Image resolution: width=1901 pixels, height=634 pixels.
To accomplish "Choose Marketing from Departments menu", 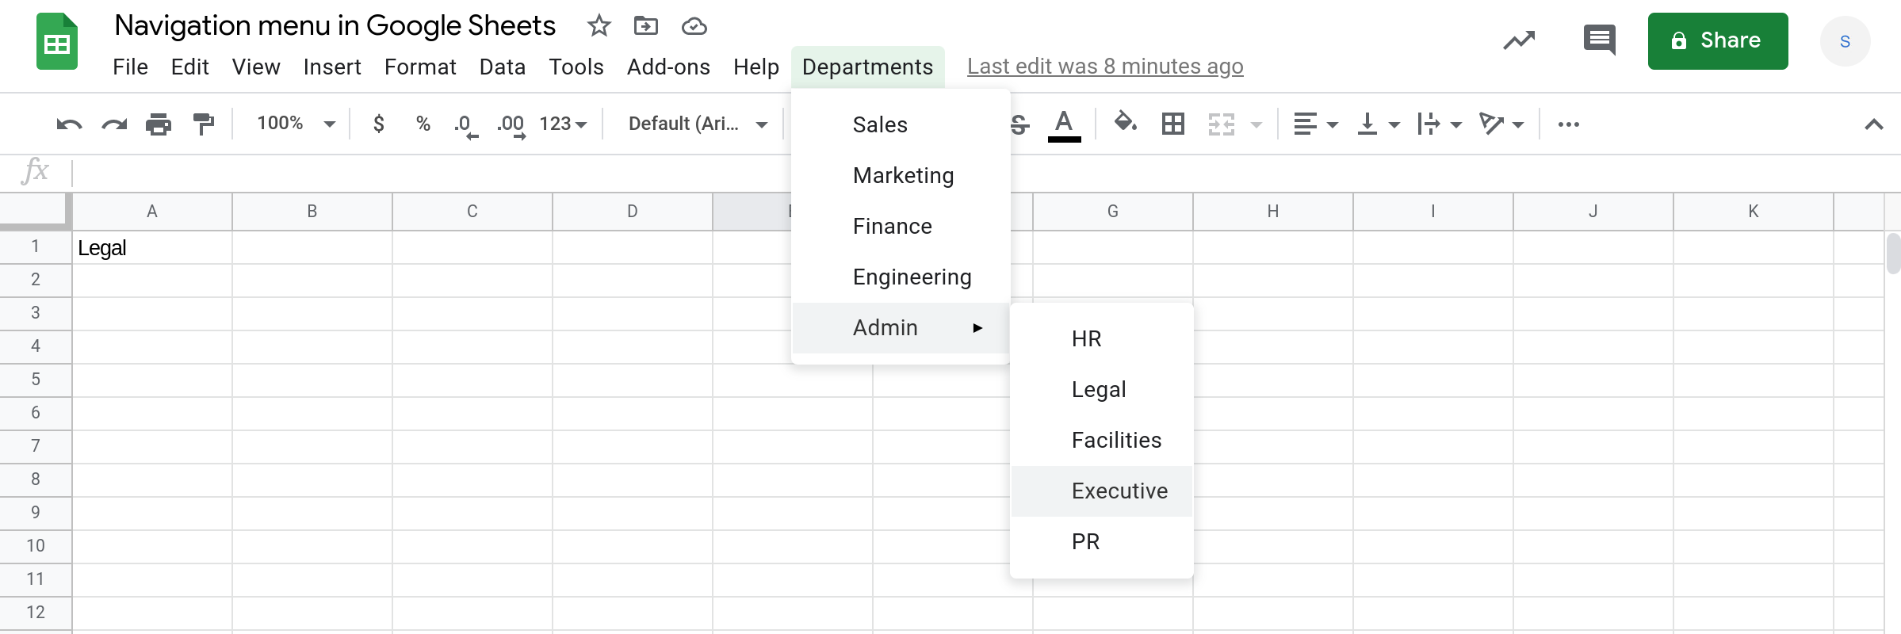I will click(901, 175).
